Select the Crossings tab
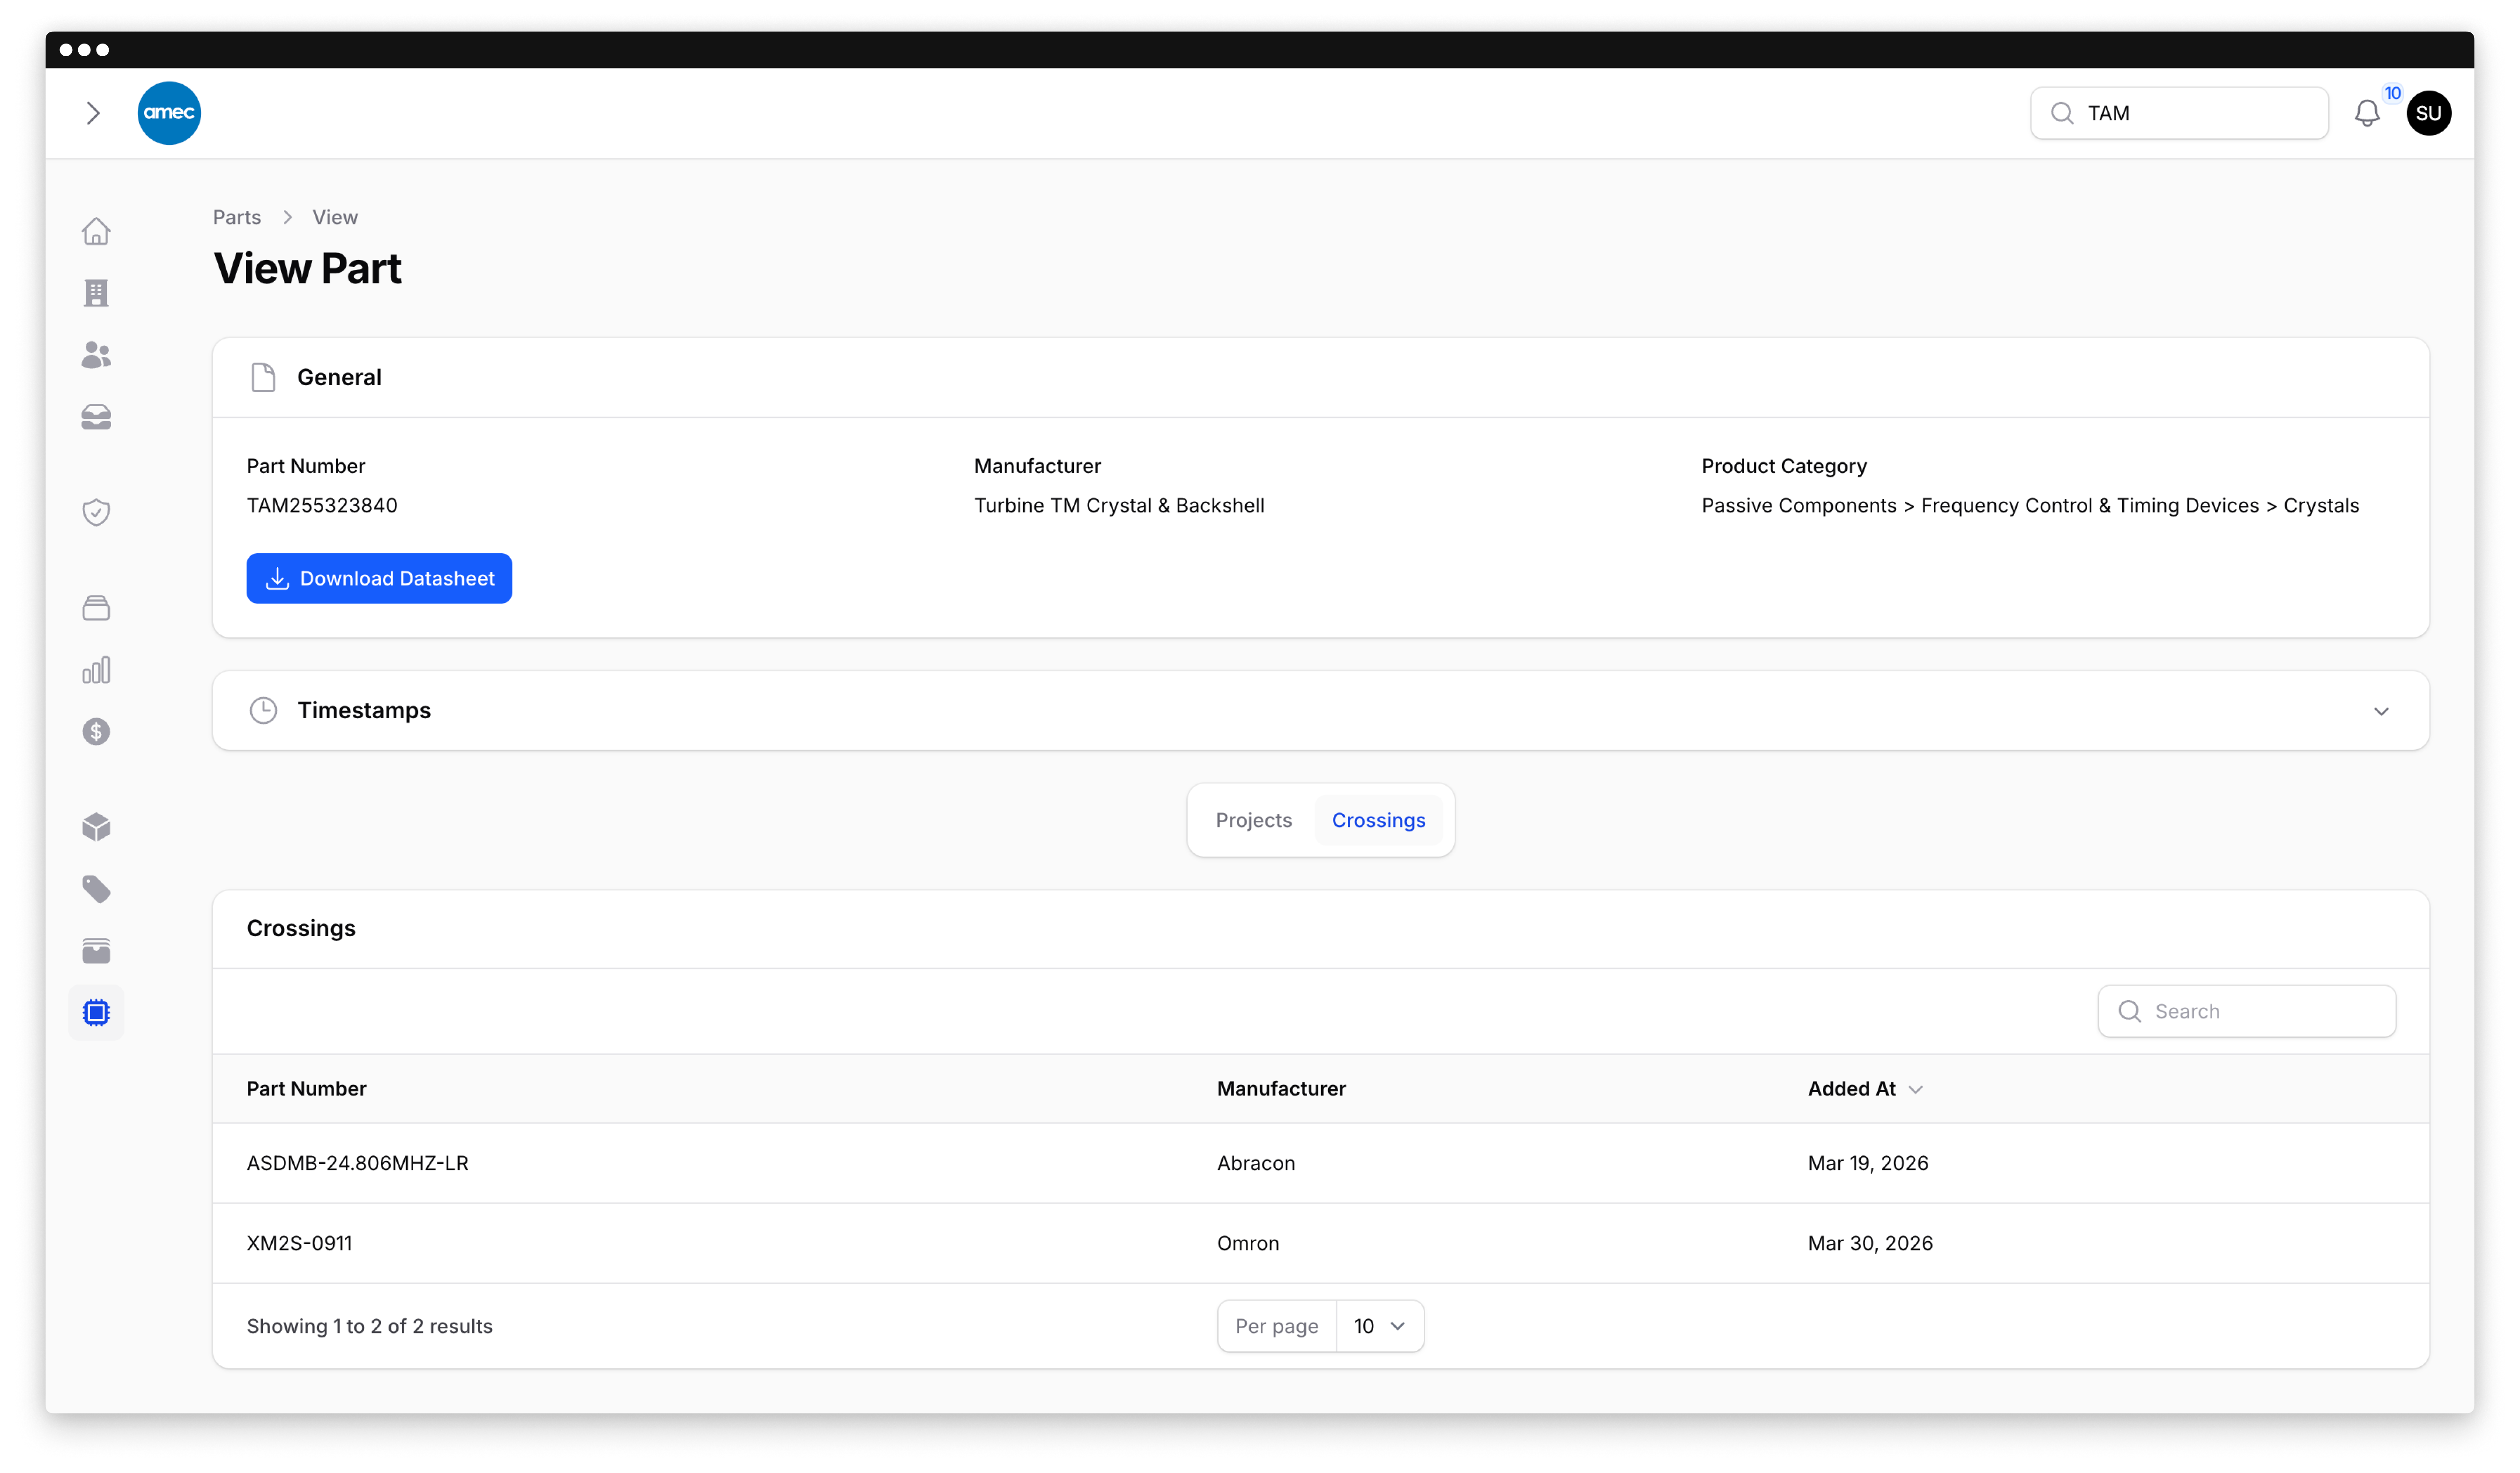The height and width of the screenshot is (1473, 2520). pyautogui.click(x=1378, y=820)
